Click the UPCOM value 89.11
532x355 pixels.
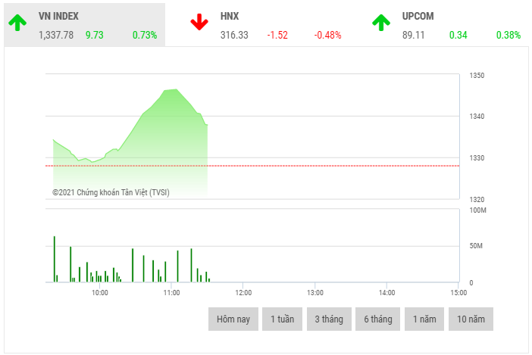pos(414,35)
